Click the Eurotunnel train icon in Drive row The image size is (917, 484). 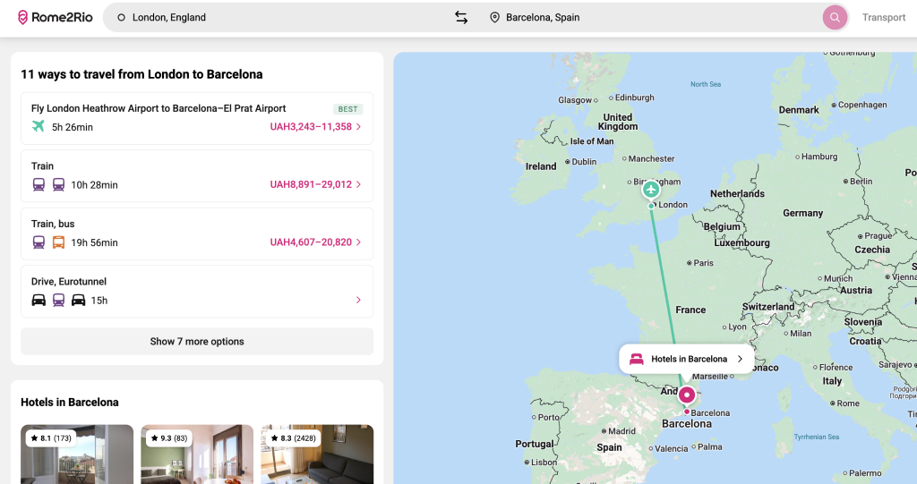tap(58, 300)
